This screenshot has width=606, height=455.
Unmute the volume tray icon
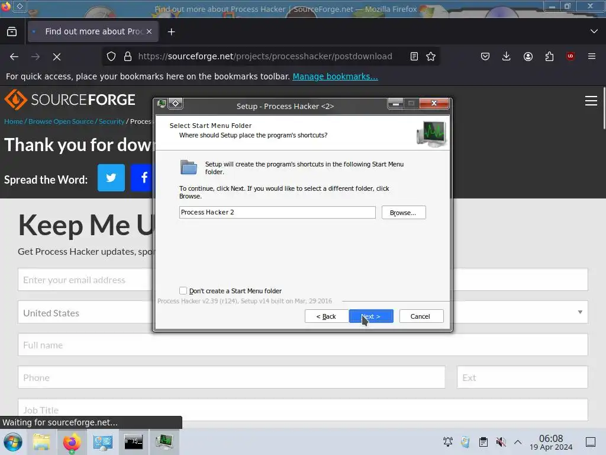coord(501,442)
